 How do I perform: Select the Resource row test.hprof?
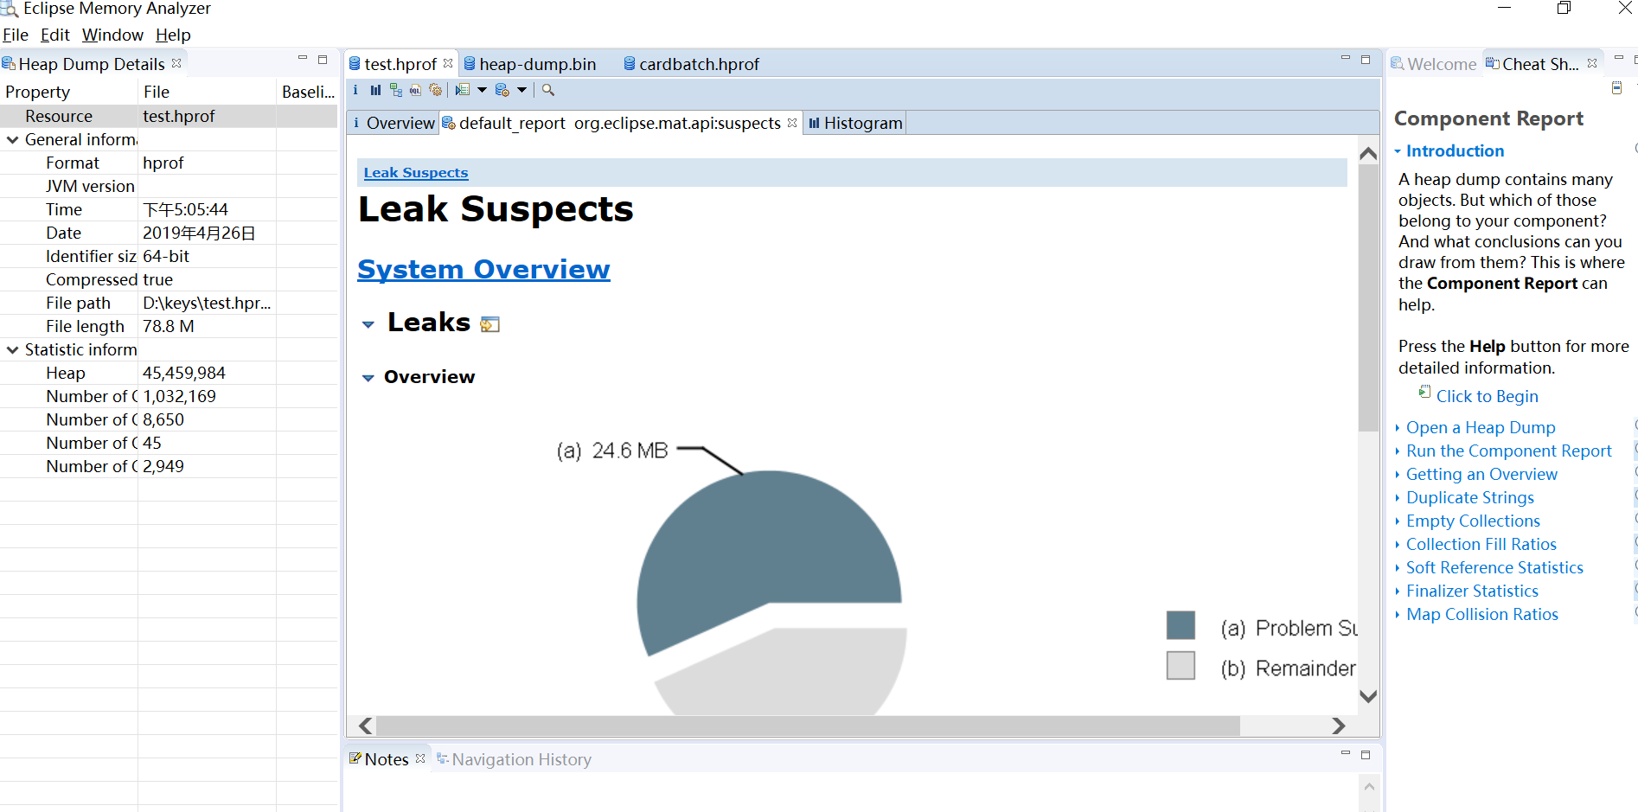click(x=169, y=116)
